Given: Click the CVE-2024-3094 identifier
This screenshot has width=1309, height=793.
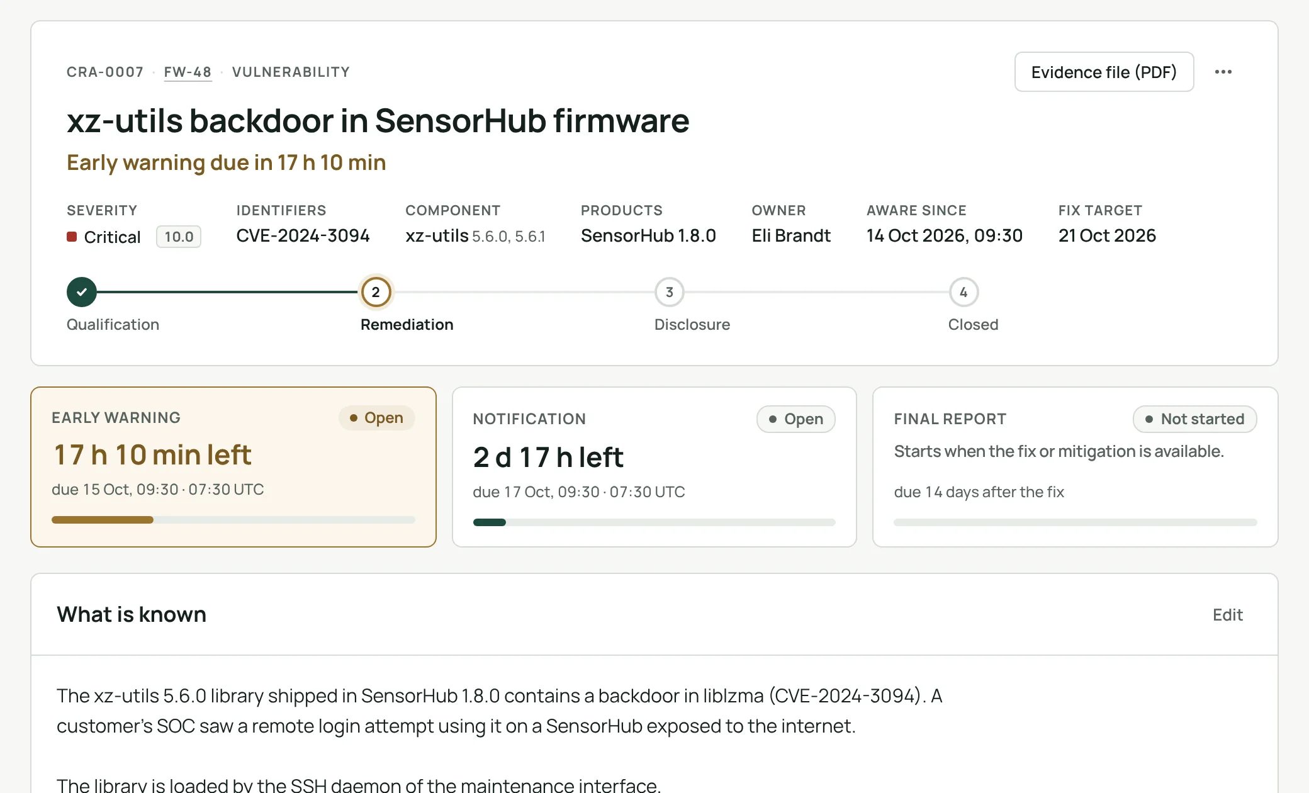Looking at the screenshot, I should (x=303, y=235).
